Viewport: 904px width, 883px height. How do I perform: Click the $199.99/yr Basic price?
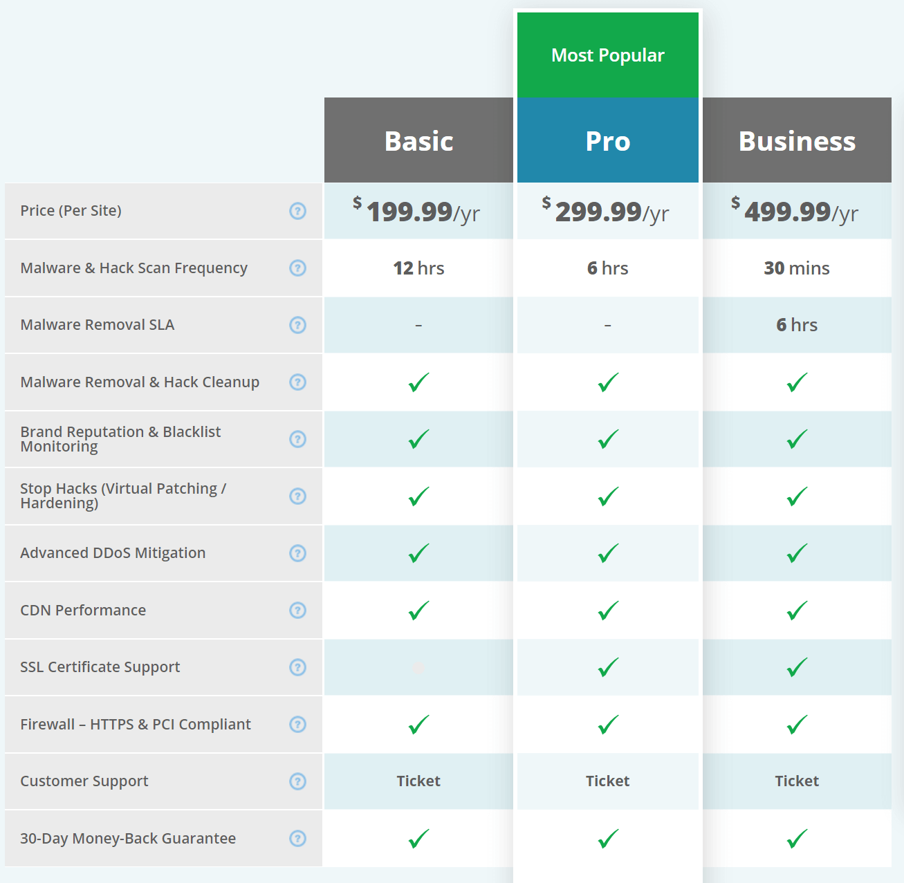416,211
